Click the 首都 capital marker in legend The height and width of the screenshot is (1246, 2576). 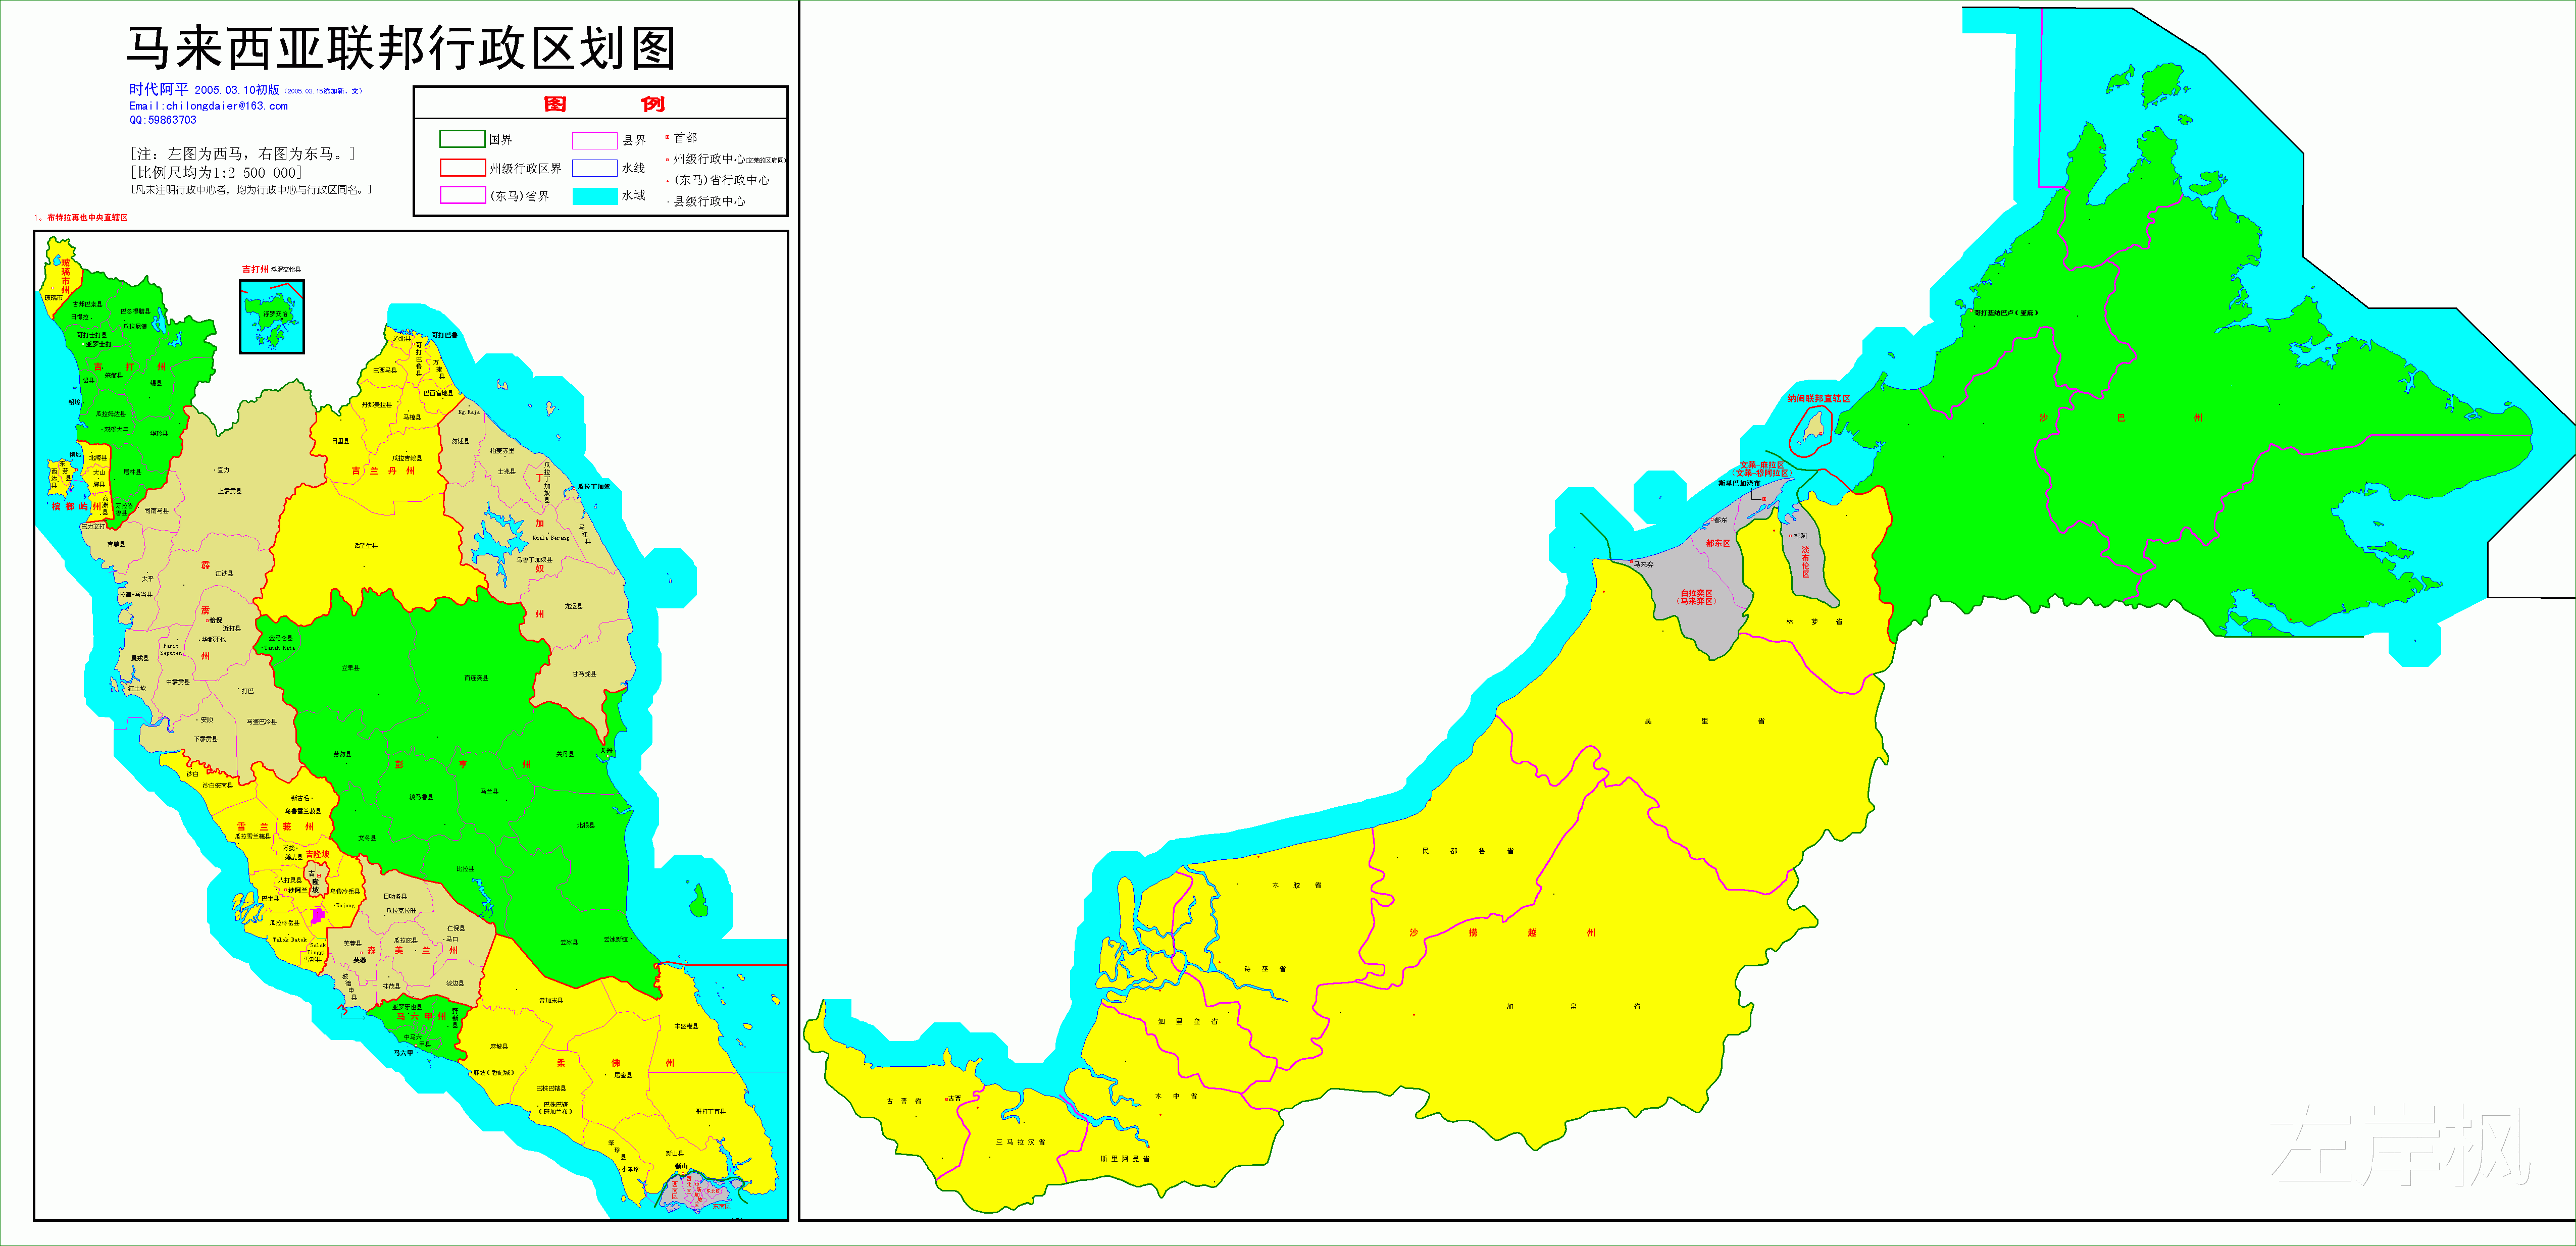(667, 137)
